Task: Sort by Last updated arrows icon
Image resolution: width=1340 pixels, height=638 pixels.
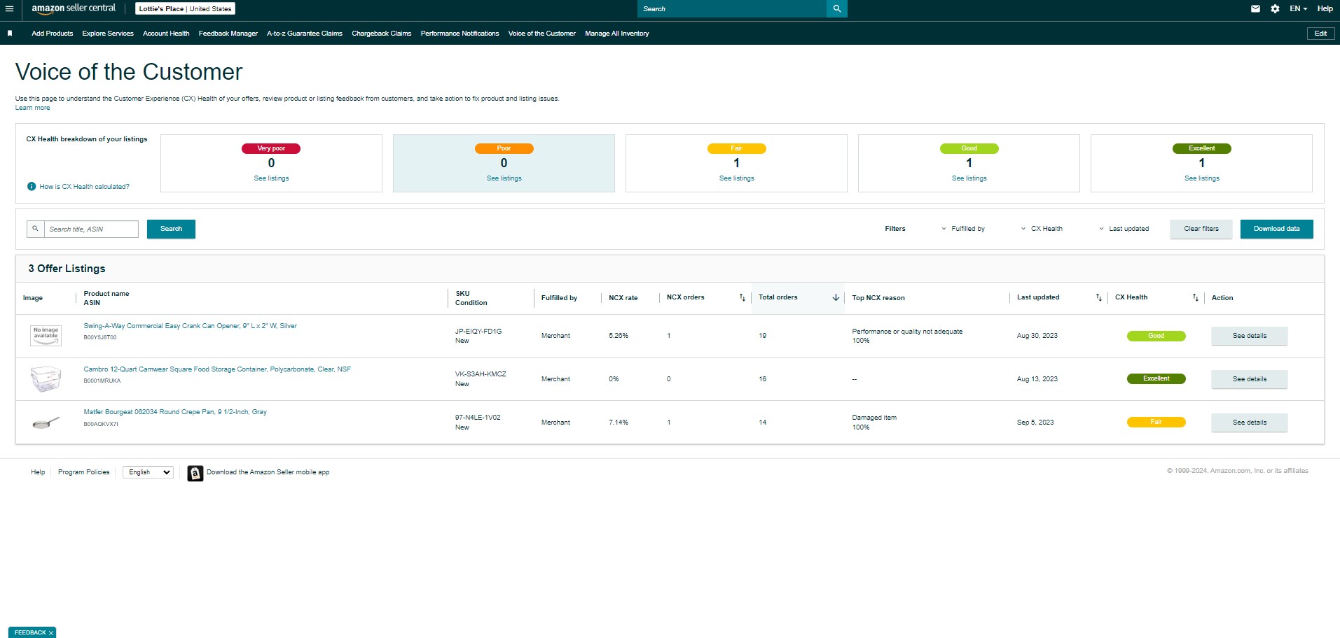Action: click(1099, 298)
